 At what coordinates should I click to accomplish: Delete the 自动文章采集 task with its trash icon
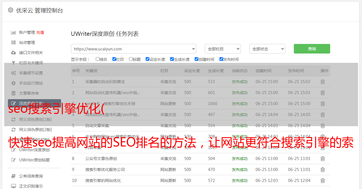click(323, 126)
